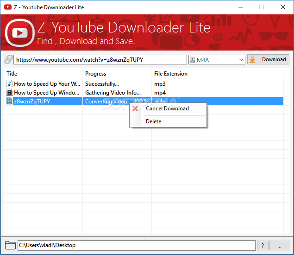
Task: Click the mp3 music note file icon
Action: coord(9,83)
